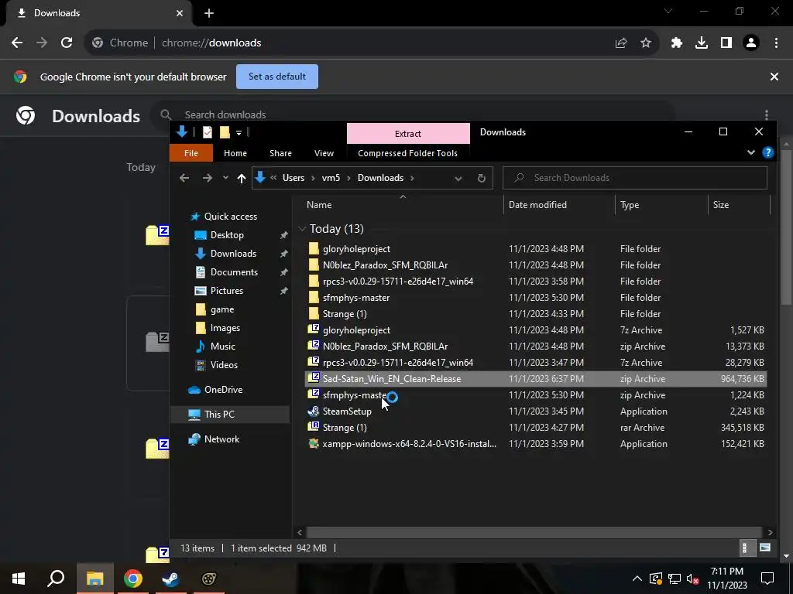Click the Users breadcrumb segment
The image size is (793, 594).
coord(294,178)
